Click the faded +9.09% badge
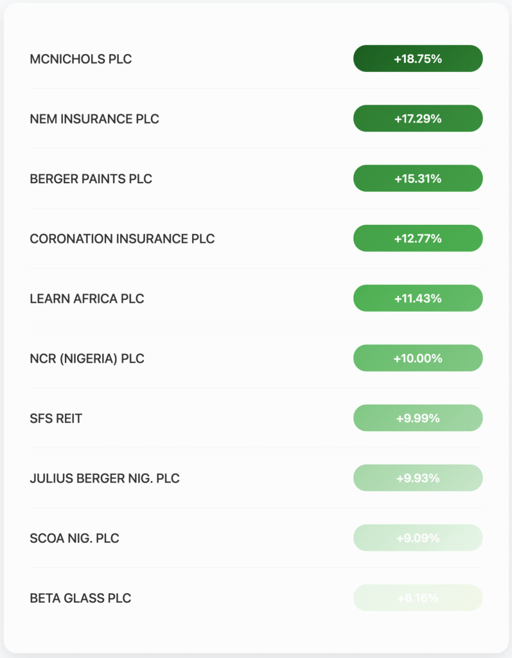This screenshot has height=658, width=512. pos(418,538)
